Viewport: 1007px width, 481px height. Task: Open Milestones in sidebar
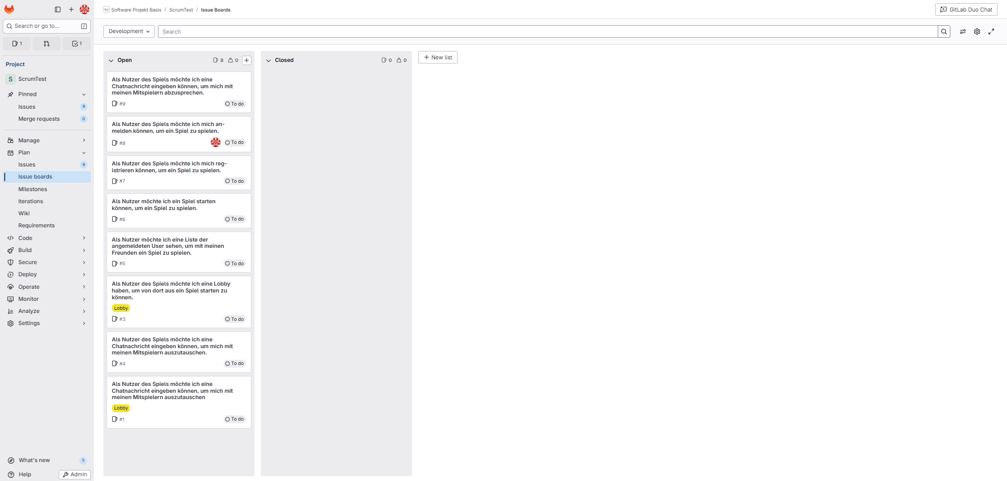[x=33, y=189]
